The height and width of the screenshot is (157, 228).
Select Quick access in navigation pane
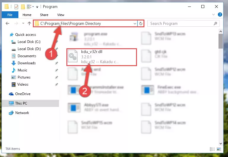pyautogui.click(x=25, y=35)
